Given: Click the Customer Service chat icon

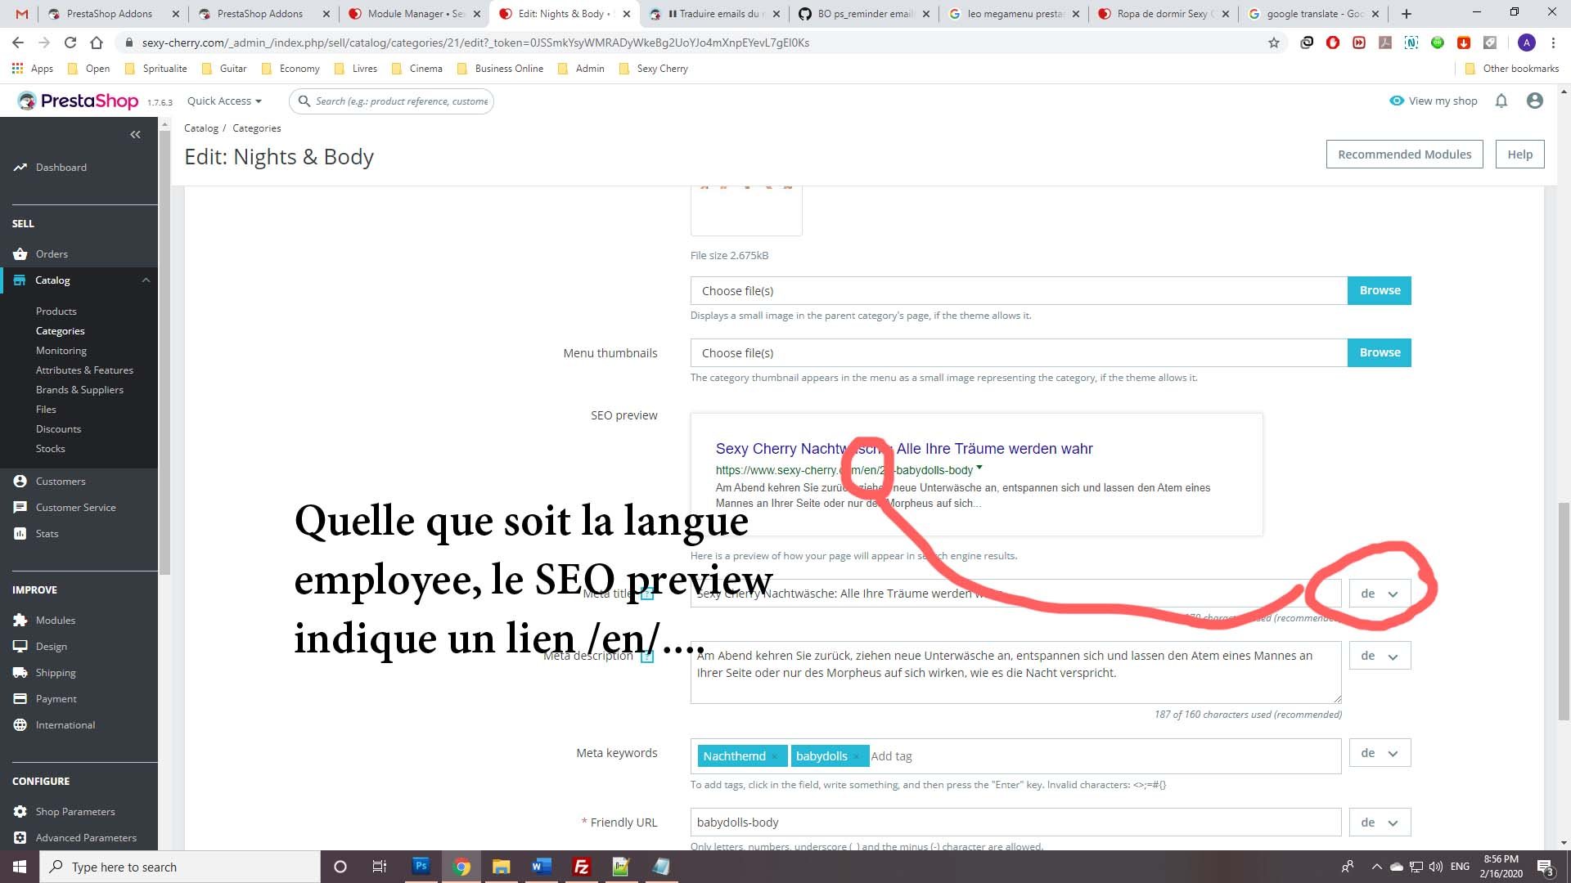Looking at the screenshot, I should click(x=20, y=507).
